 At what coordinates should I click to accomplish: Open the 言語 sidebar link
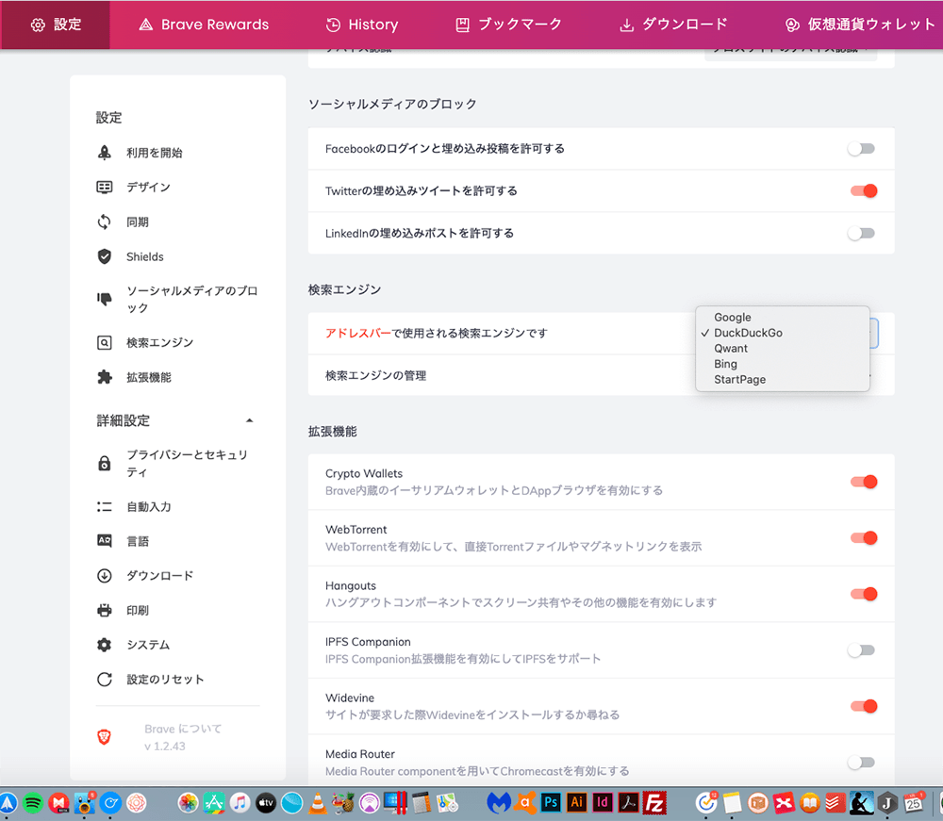(138, 542)
